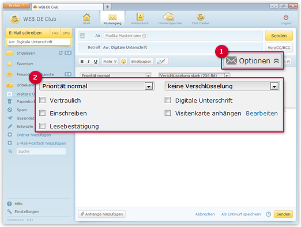Click E-Mail schreiben button

[x=28, y=33]
